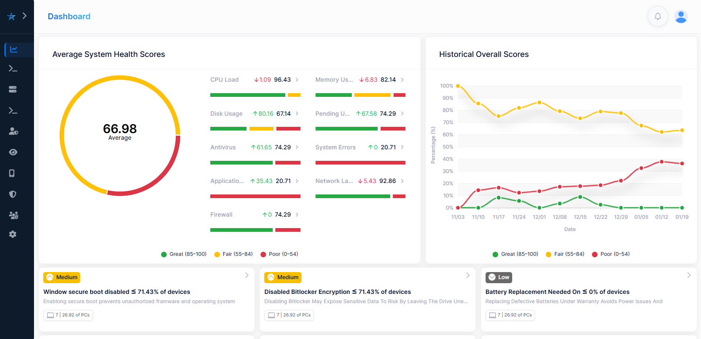Expand CPU Load details chevron
Image resolution: width=701 pixels, height=339 pixels.
tap(297, 80)
